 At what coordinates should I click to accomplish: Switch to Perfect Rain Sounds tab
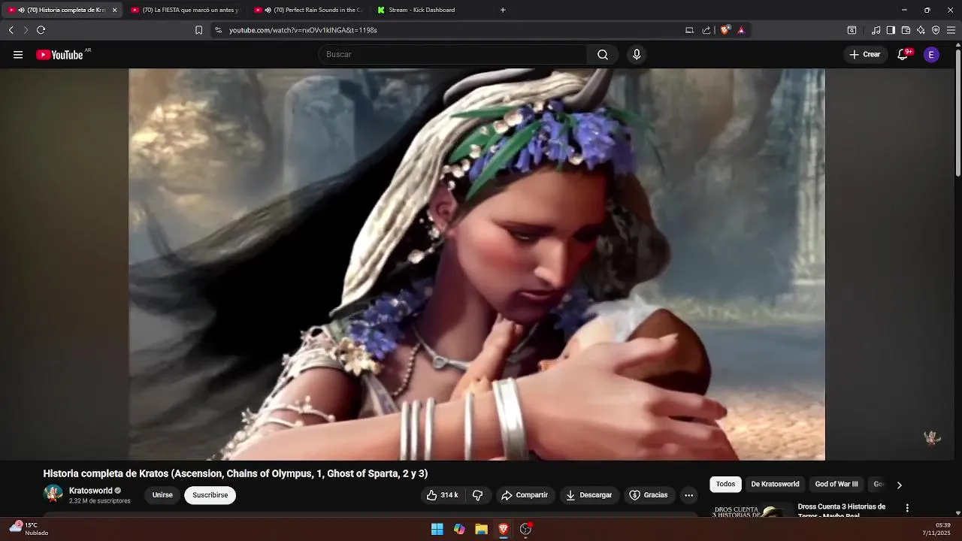tap(310, 10)
